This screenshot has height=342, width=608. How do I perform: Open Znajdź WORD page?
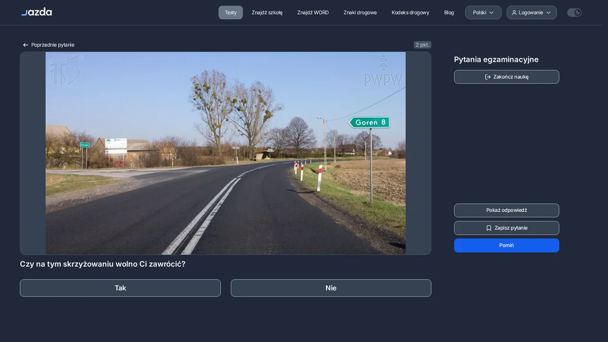click(313, 13)
